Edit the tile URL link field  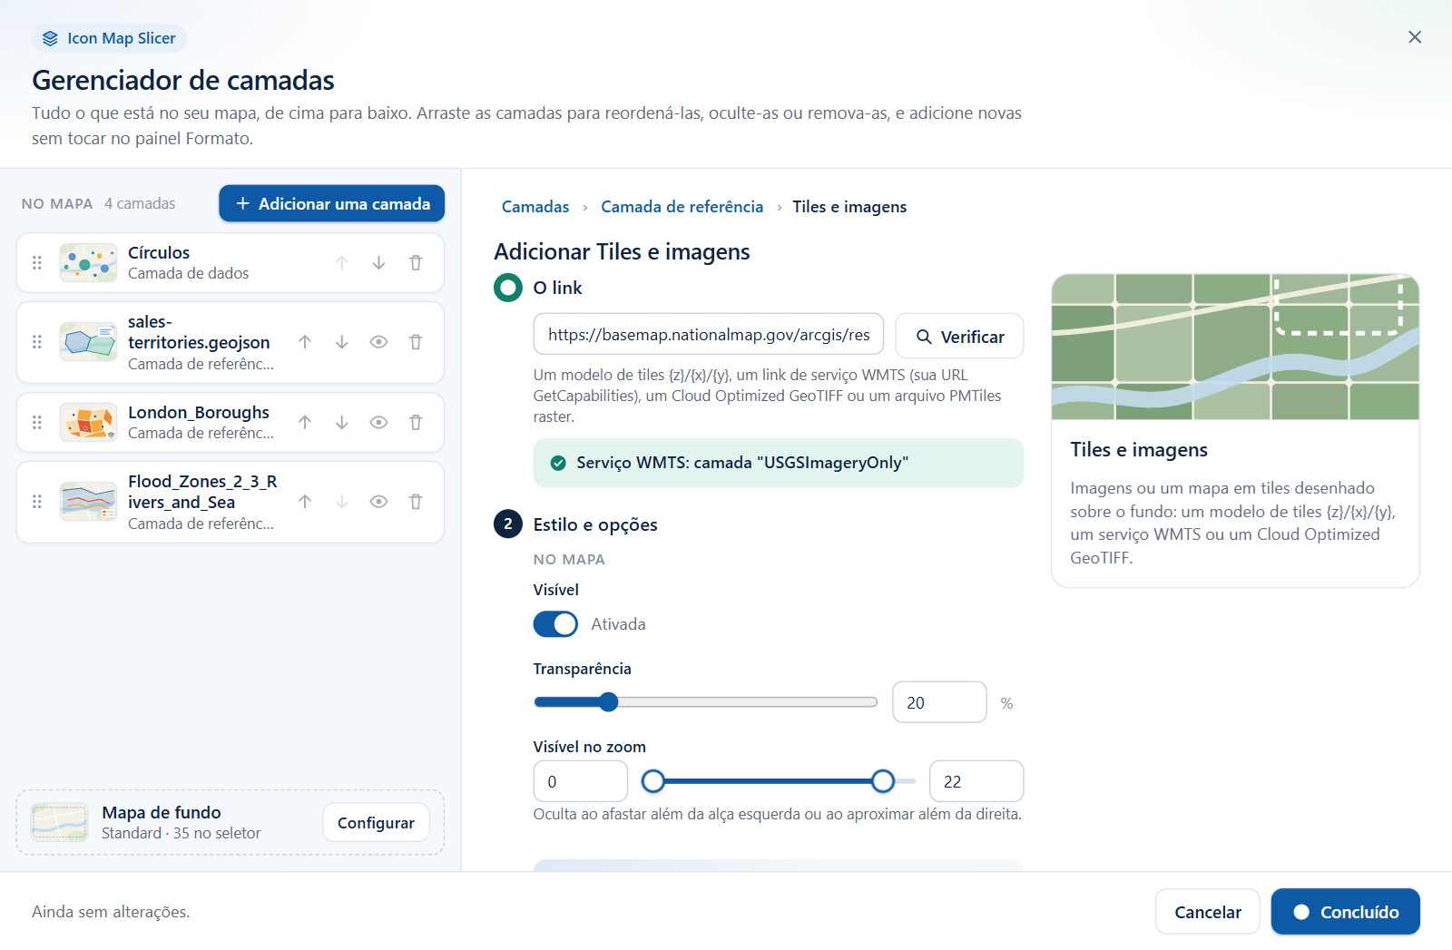[709, 335]
